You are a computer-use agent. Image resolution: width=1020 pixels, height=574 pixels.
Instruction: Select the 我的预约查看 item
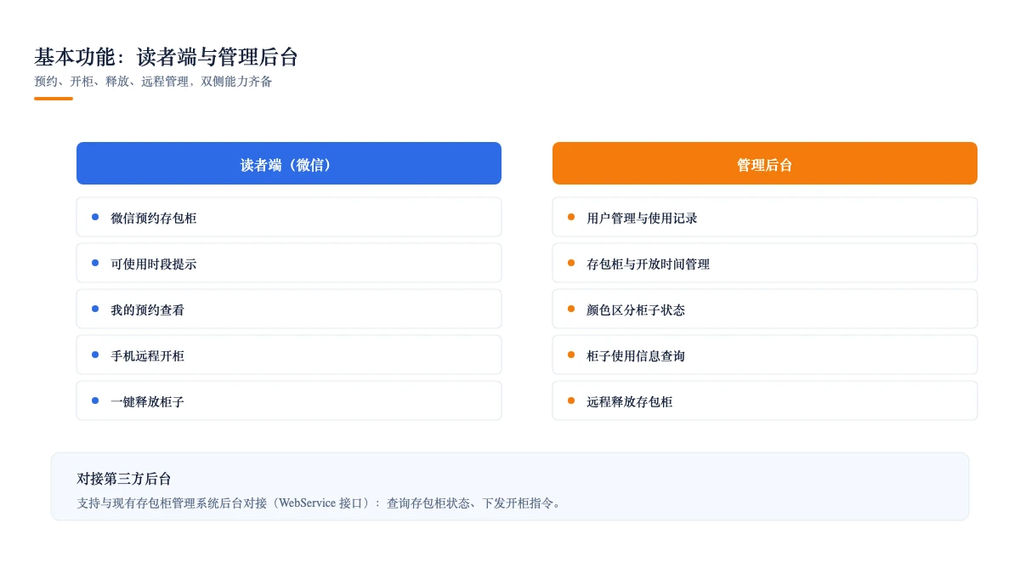click(x=289, y=309)
